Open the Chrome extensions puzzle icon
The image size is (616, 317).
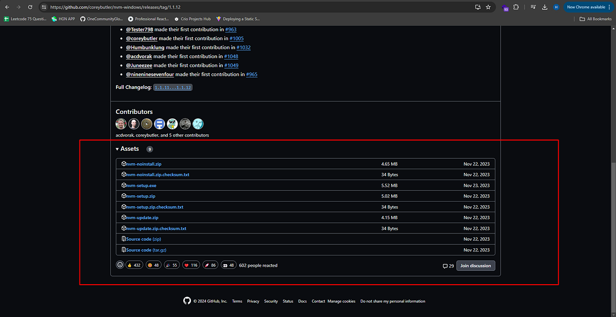(515, 7)
